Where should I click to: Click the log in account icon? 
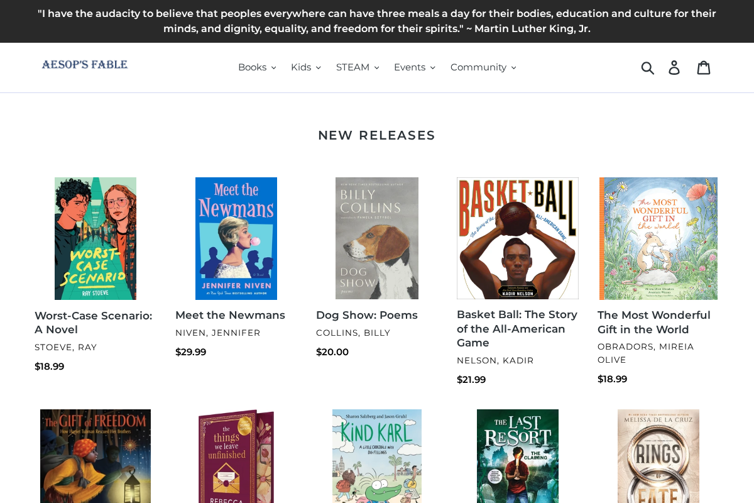pyautogui.click(x=674, y=67)
